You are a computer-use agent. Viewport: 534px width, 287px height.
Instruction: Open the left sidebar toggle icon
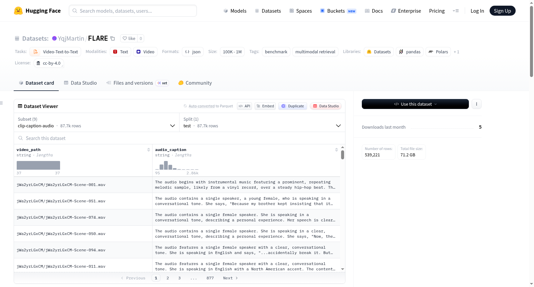pyautogui.click(x=2, y=103)
